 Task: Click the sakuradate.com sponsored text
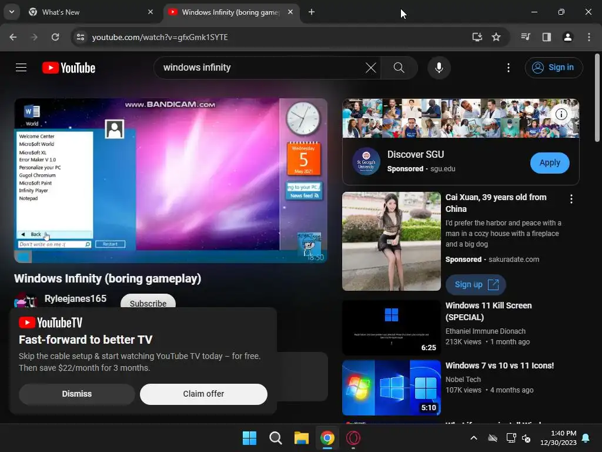point(514,260)
